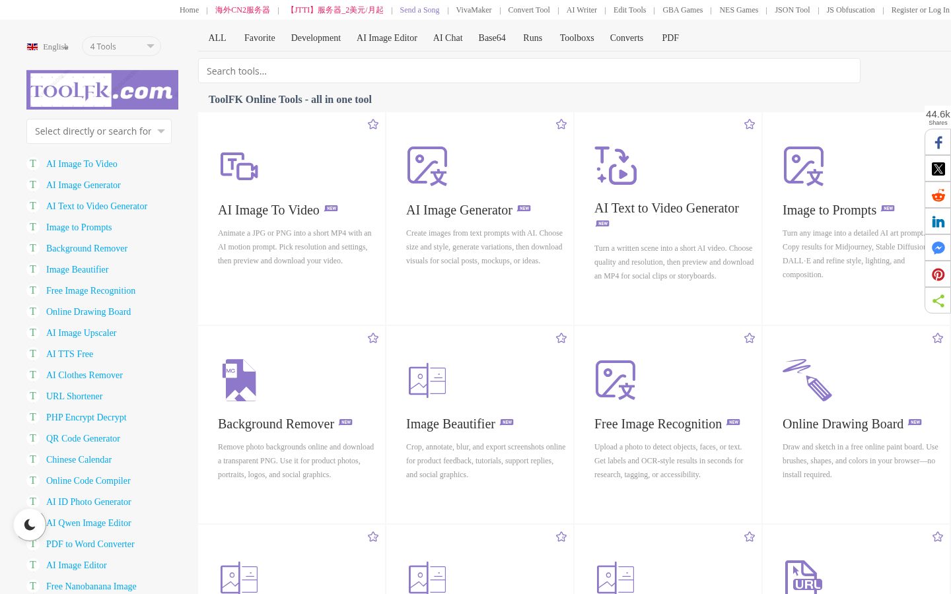The width and height of the screenshot is (951, 594).
Task: Click the Image to Prompts card title
Action: (829, 210)
